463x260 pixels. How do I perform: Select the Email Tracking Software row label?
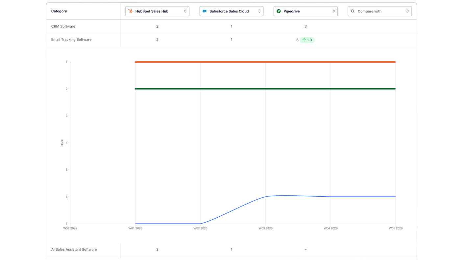(71, 39)
